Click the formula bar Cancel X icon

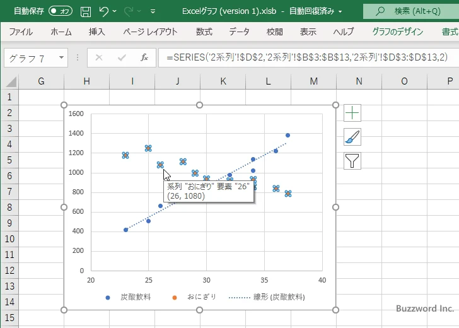(99, 57)
